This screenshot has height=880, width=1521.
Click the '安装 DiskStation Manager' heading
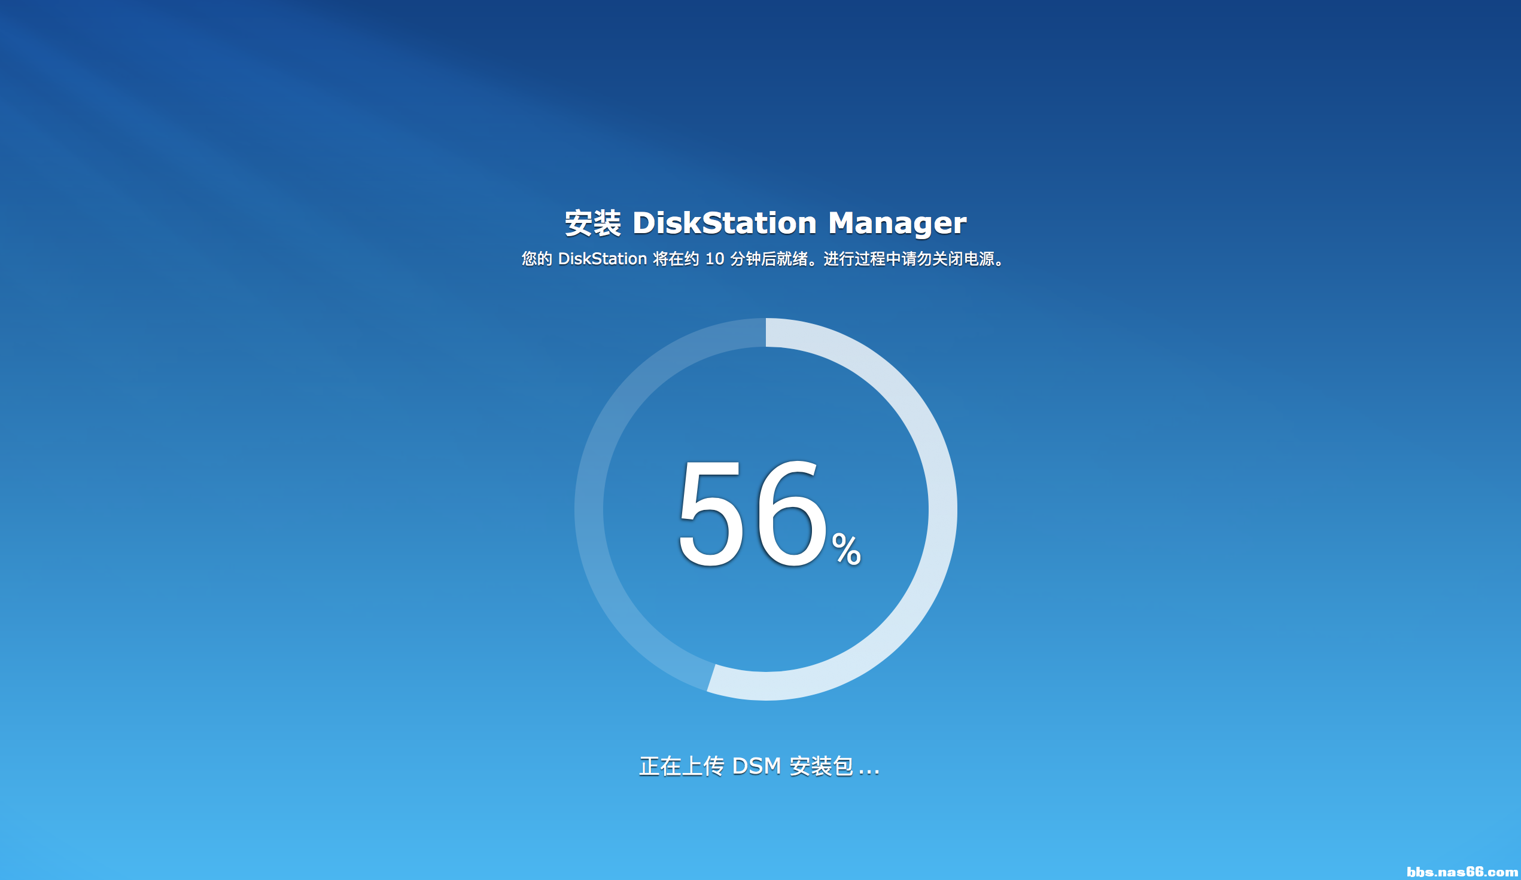(765, 223)
